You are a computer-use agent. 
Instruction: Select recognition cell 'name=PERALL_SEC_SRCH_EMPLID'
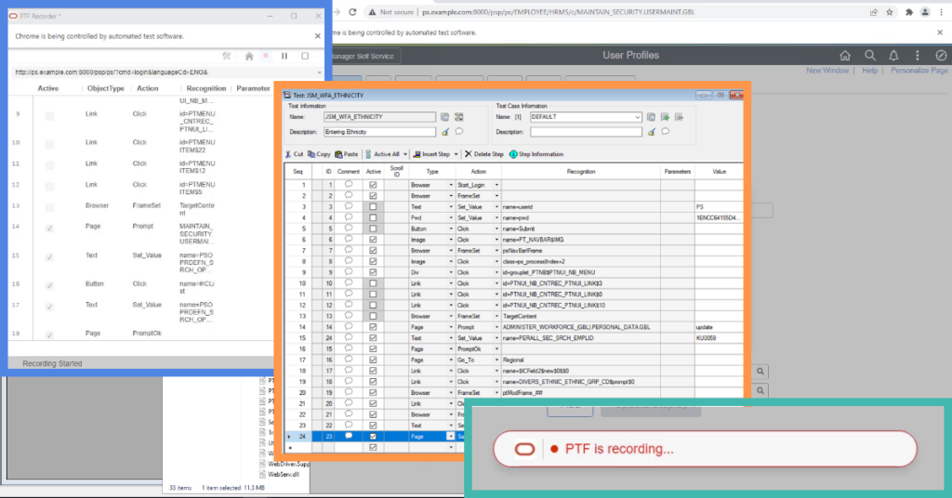coord(581,338)
